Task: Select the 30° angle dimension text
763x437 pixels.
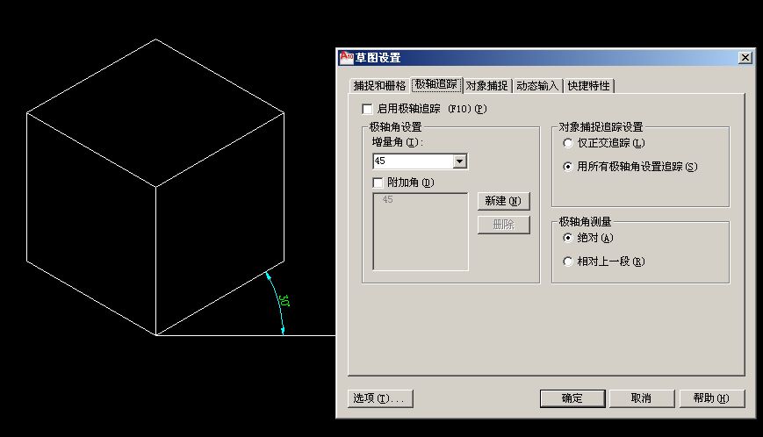Action: (x=284, y=302)
